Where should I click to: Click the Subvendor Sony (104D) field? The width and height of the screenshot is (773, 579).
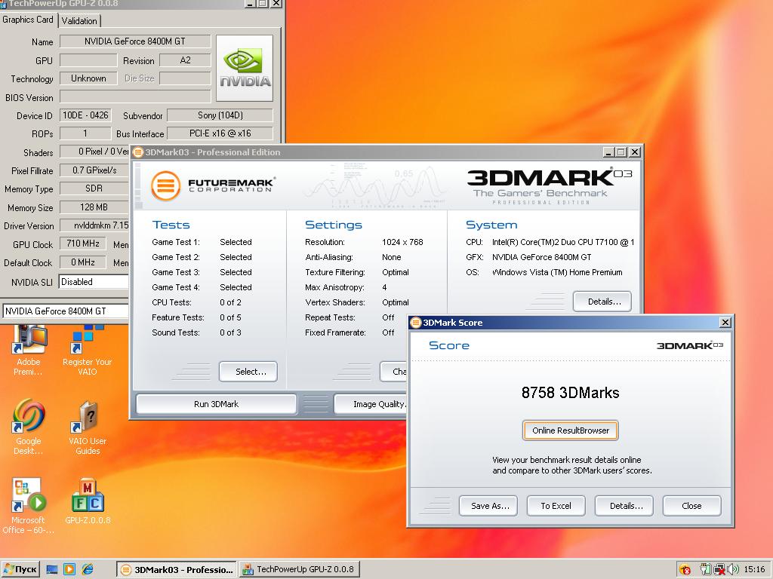tap(220, 115)
